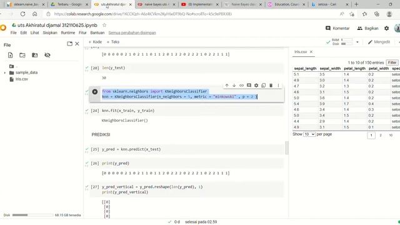
Task: Toggle showing hidden files in file panel
Action: pyautogui.click(x=47, y=55)
